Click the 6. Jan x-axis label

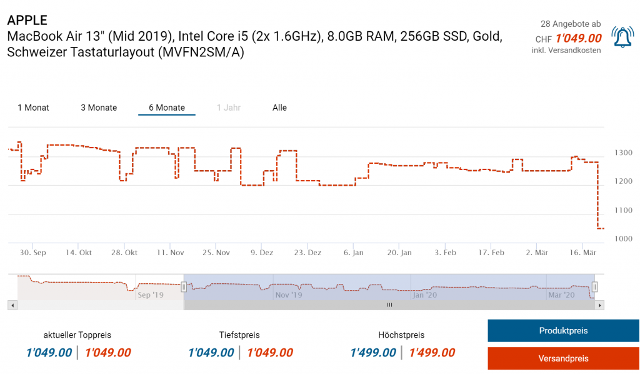354,253
